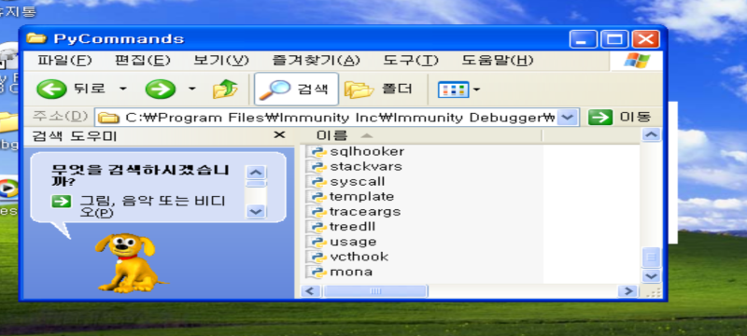Image resolution: width=747 pixels, height=336 pixels.
Task: Click the green arrow beside 그림, 음악
Action: click(61, 202)
